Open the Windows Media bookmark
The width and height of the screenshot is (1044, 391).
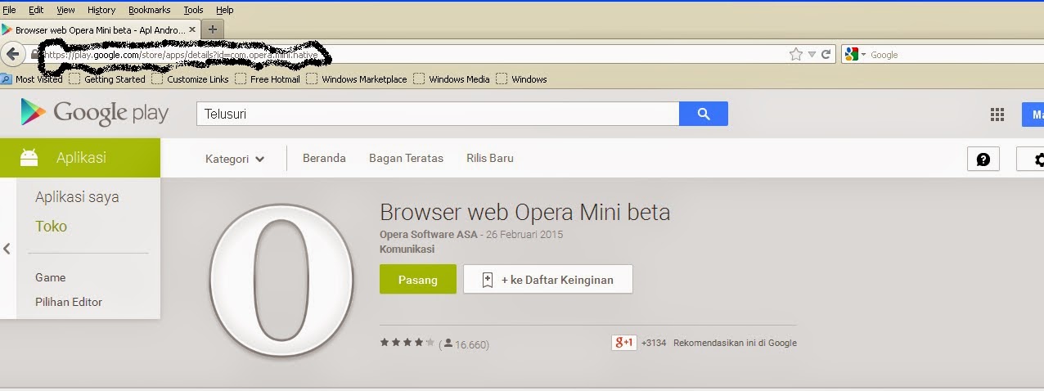(452, 79)
